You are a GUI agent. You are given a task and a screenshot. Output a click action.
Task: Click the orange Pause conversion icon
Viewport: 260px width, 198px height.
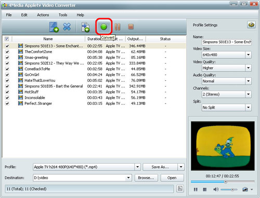click(x=118, y=27)
